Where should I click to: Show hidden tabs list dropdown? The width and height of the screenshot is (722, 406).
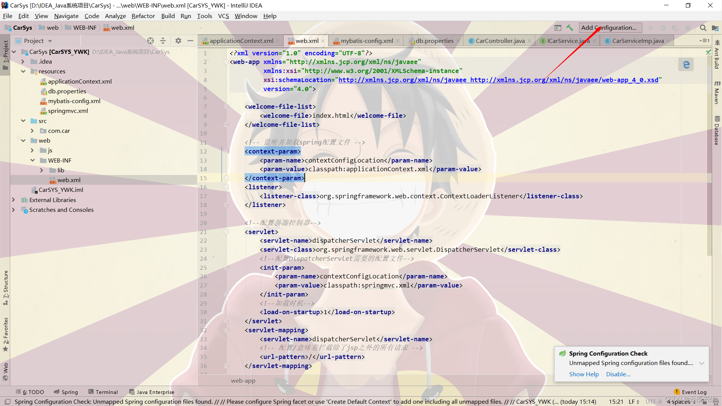click(x=704, y=41)
